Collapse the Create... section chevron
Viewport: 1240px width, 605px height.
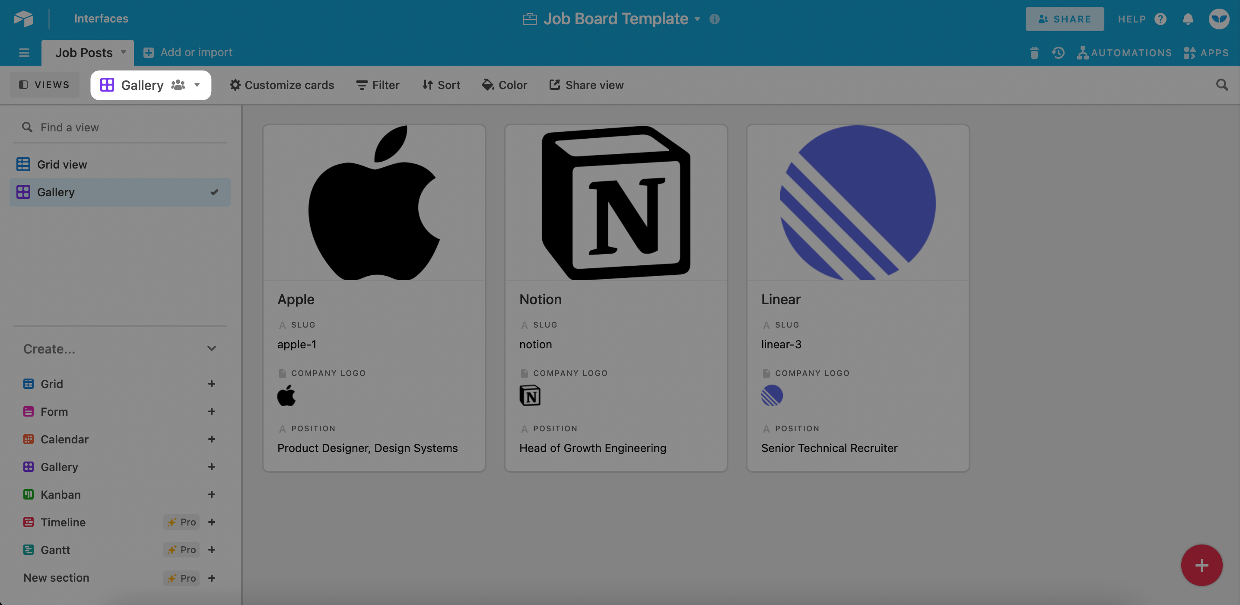[211, 348]
